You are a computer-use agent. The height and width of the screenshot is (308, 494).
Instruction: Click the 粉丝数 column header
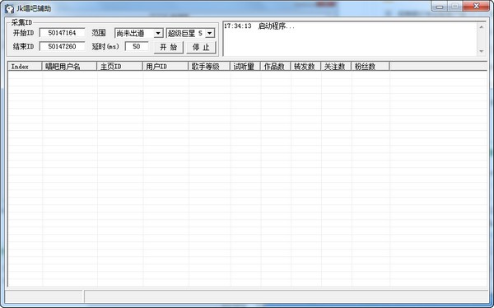[370, 66]
